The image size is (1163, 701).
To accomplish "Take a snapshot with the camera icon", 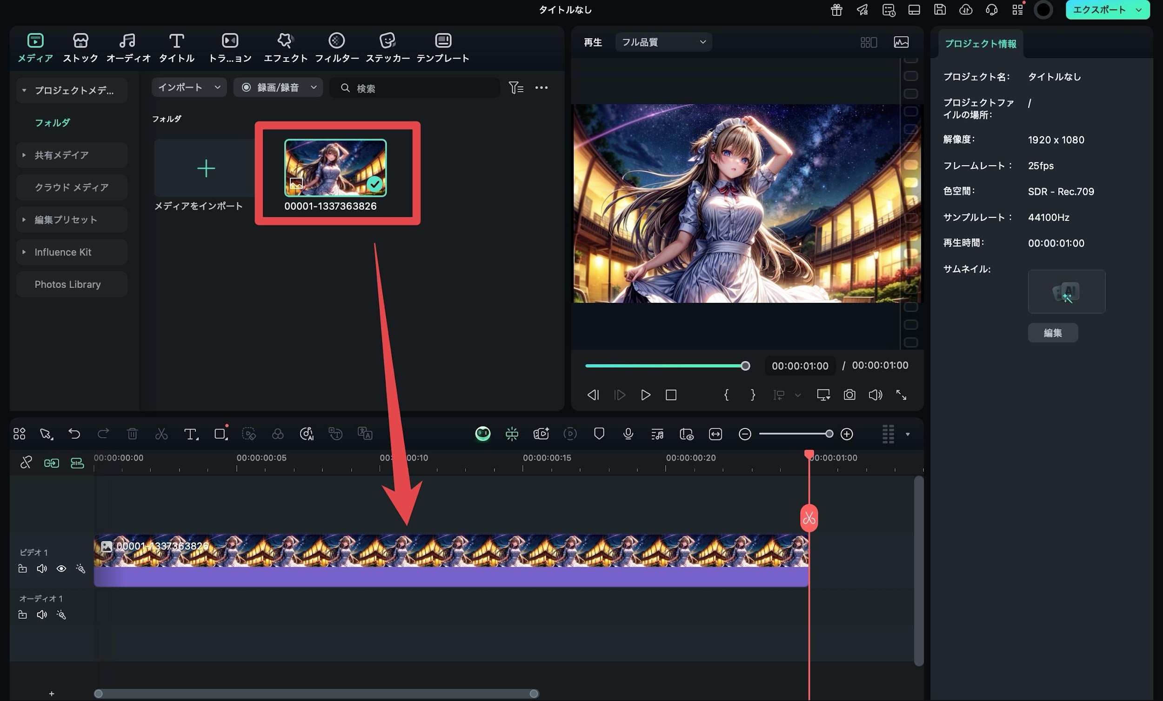I will pos(849,394).
